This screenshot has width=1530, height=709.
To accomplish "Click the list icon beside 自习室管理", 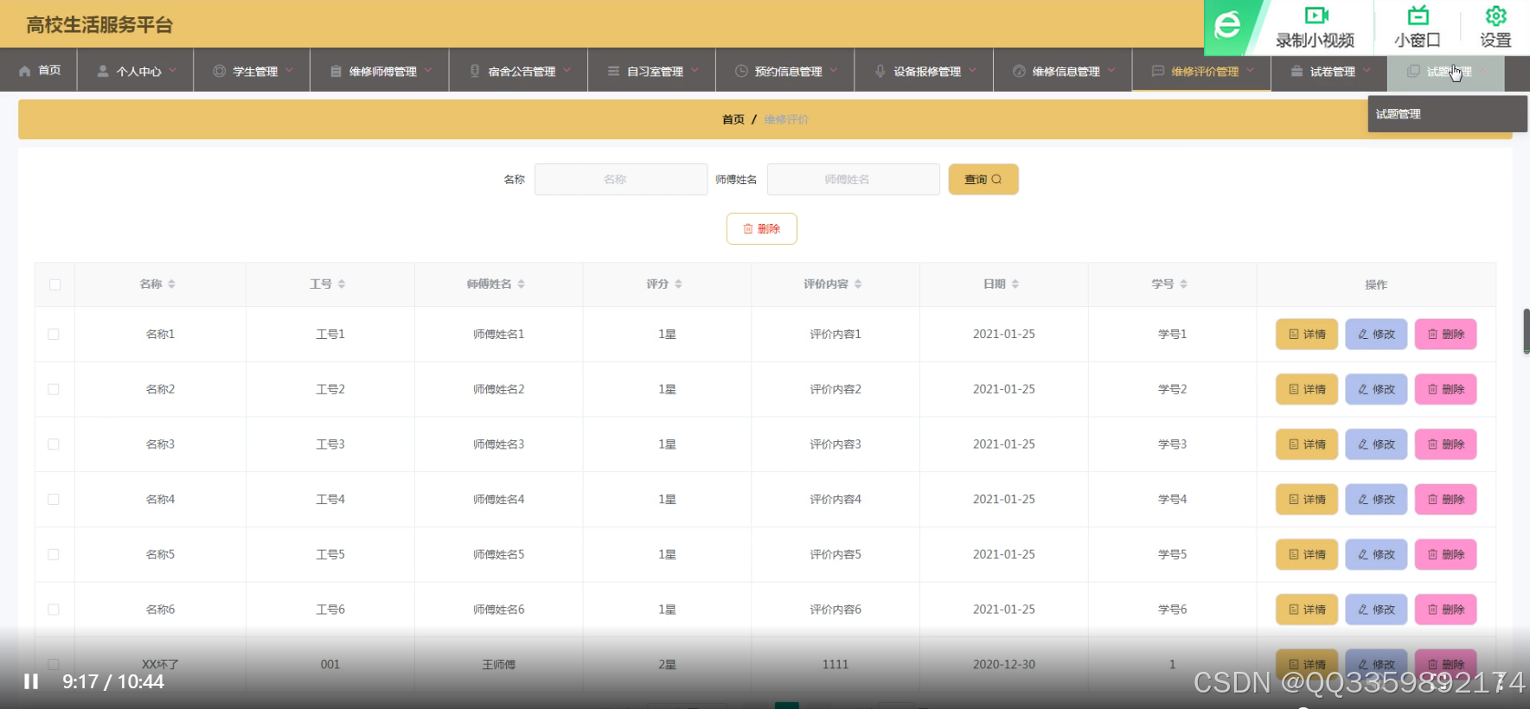I will coord(613,71).
